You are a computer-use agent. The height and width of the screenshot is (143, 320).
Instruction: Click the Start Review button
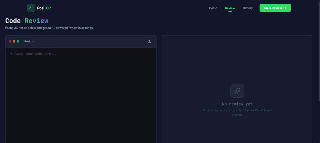point(275,8)
